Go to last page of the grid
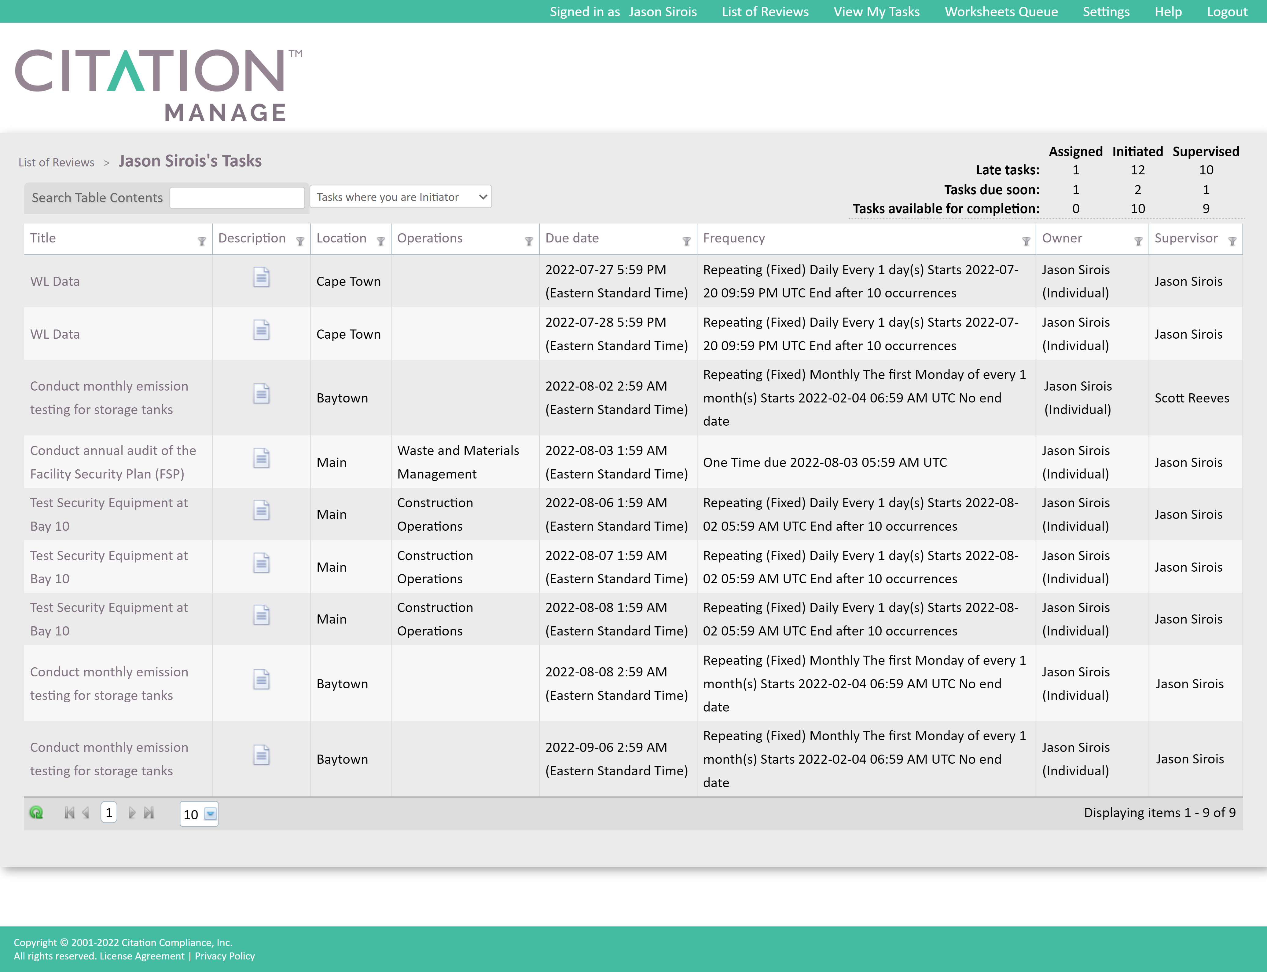The image size is (1267, 972). click(x=149, y=813)
